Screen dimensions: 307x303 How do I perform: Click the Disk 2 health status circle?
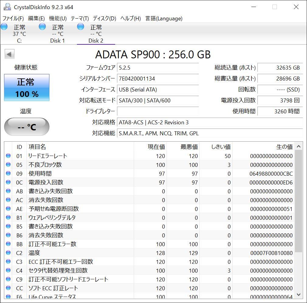coord(80,27)
